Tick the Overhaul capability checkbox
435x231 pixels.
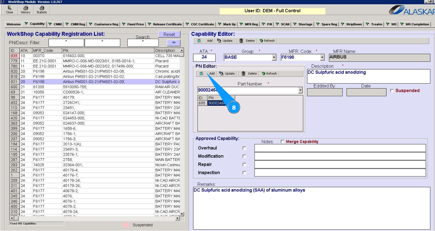pos(244,148)
